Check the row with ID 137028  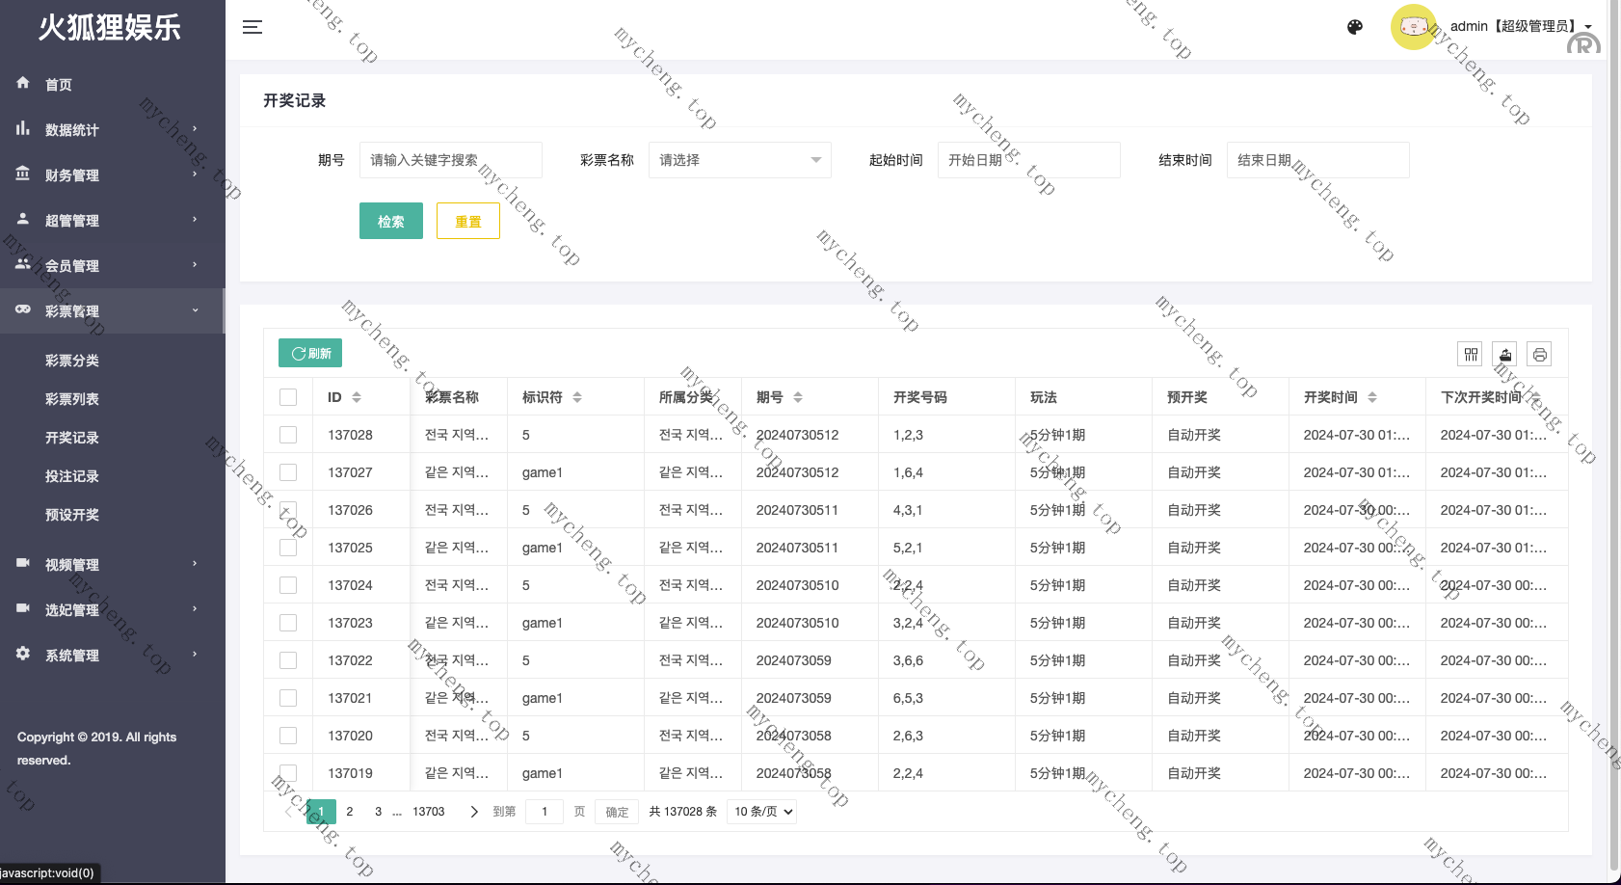[288, 435]
